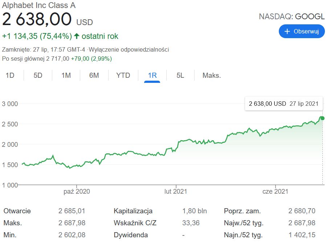This screenshot has width=326, height=242.
Task: Show the Maks. maximum range
Action: 212,76
